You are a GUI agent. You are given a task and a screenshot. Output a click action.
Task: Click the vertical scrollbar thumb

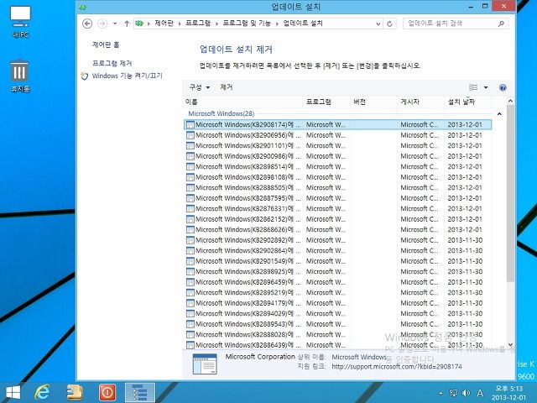[x=510, y=194]
